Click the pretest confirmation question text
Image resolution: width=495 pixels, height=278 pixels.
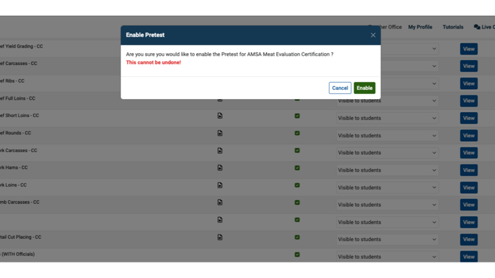click(230, 54)
